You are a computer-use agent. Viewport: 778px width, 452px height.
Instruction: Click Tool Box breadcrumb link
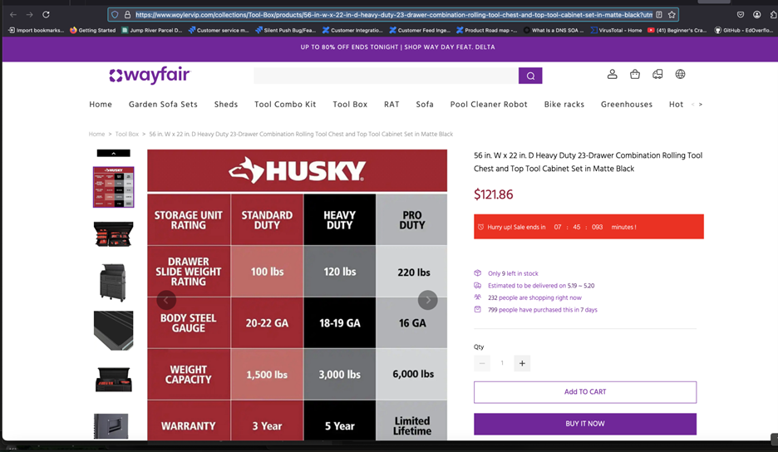click(x=127, y=134)
